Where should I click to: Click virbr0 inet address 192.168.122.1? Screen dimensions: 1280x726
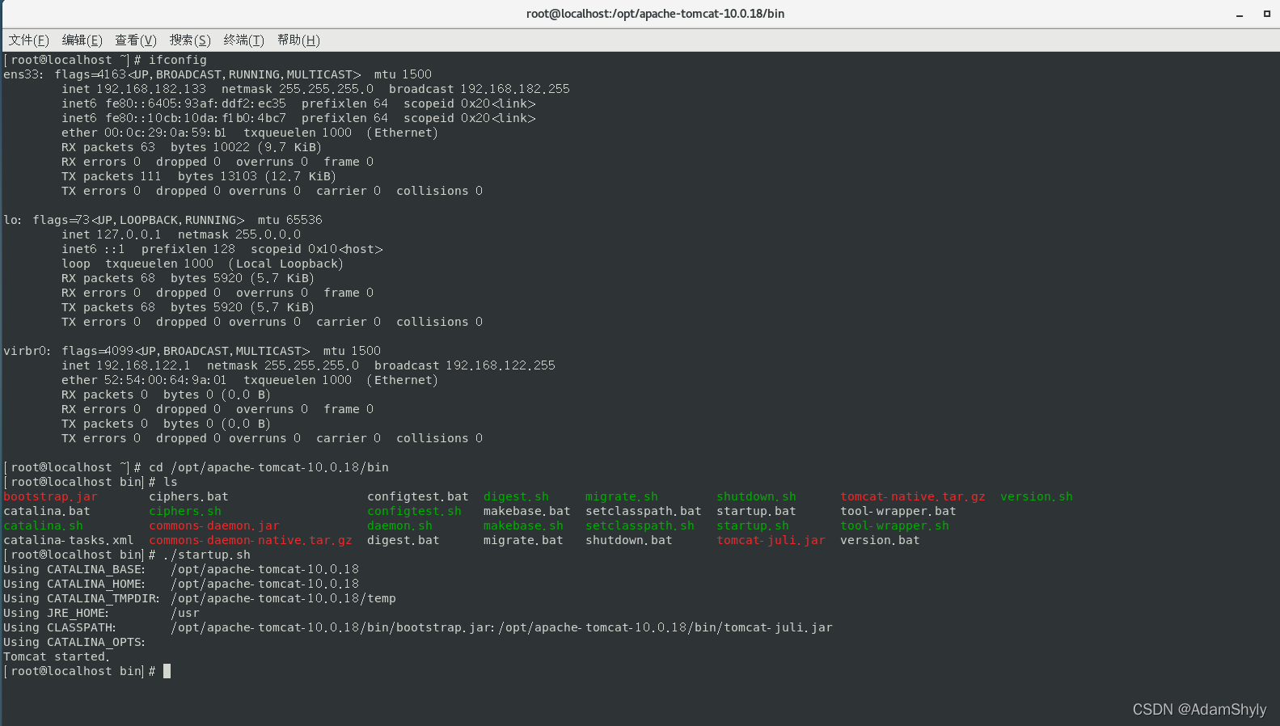point(144,365)
